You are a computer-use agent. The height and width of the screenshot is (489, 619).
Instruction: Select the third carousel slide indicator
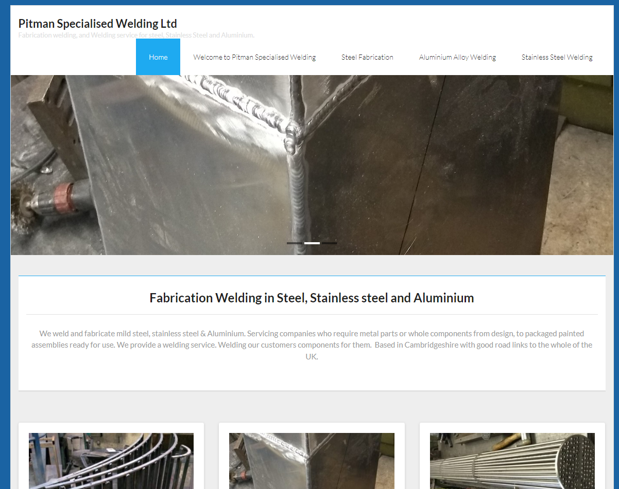click(x=330, y=243)
